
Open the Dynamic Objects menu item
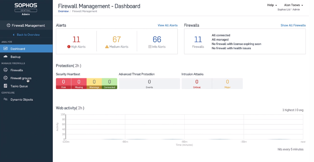tap(26, 99)
